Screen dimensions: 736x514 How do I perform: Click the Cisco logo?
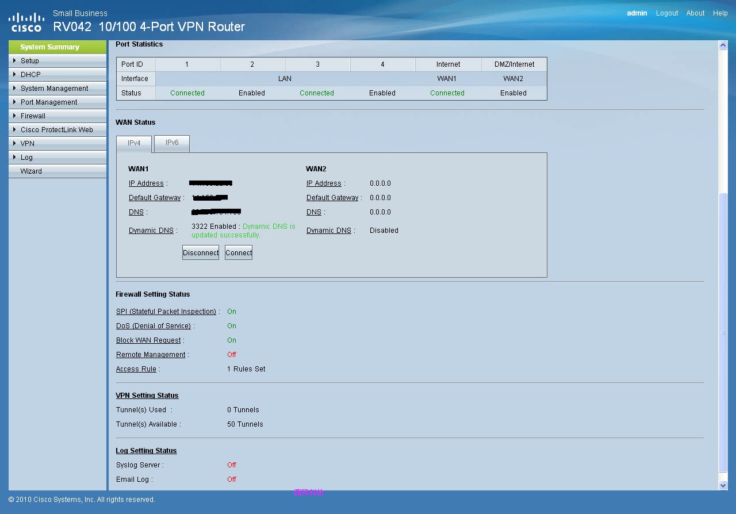[26, 22]
